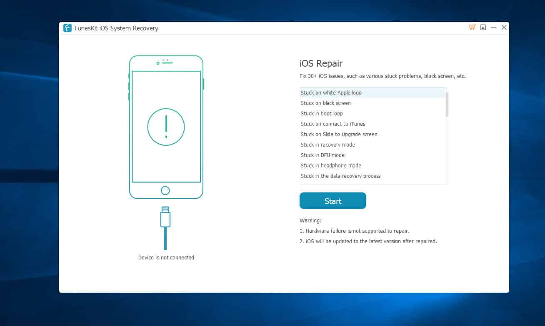Click the TunesKit app logo icon
545x326 pixels.
pyautogui.click(x=67, y=28)
